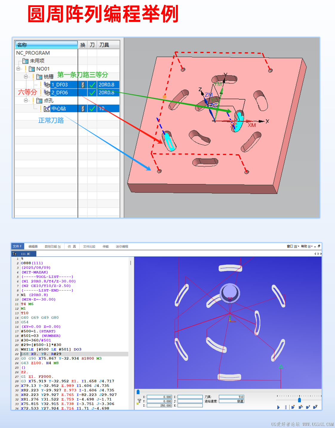The width and height of the screenshot is (335, 428).
Task: Click the green toolpath checkmark for 1_DF03
Action: (x=92, y=85)
